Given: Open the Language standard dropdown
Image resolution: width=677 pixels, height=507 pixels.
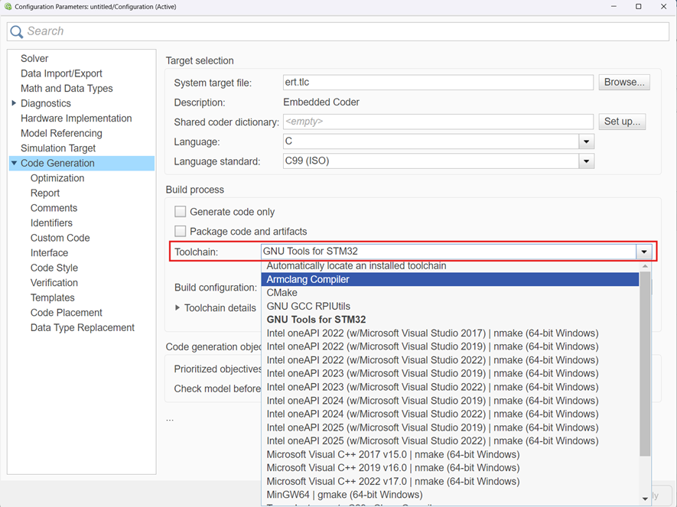Looking at the screenshot, I should 586,161.
